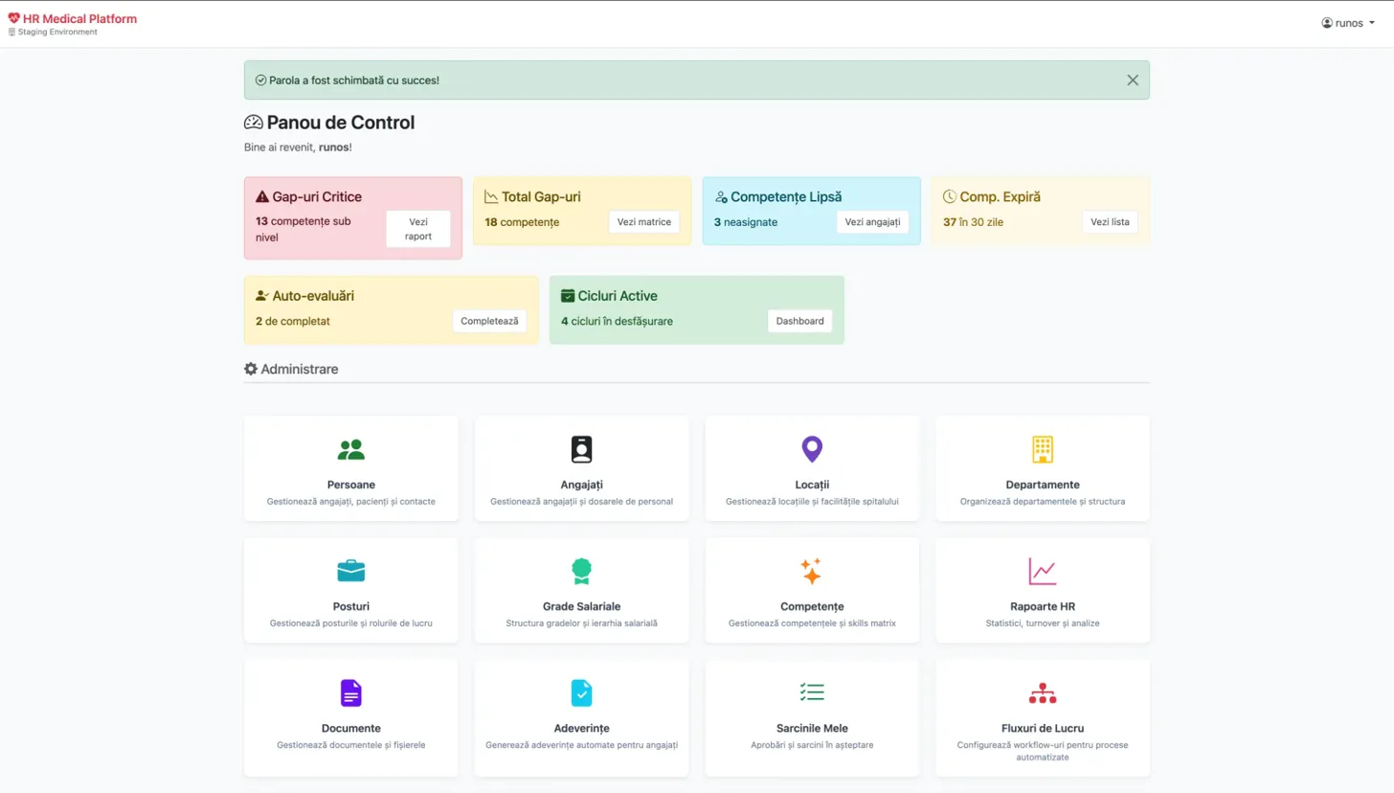Screen dimensions: 1394x793
Task: Dismiss the password change success alert
Action: click(1133, 79)
